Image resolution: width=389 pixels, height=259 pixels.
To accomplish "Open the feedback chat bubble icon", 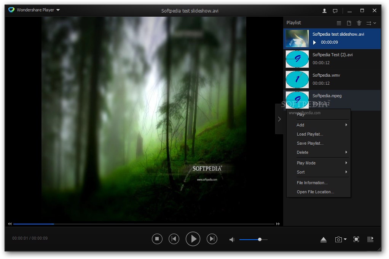I will (x=335, y=11).
